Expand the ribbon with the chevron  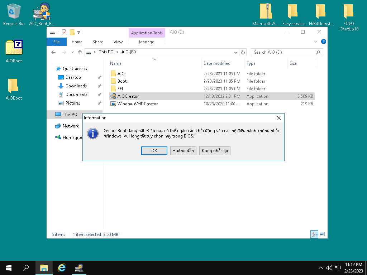[316, 42]
